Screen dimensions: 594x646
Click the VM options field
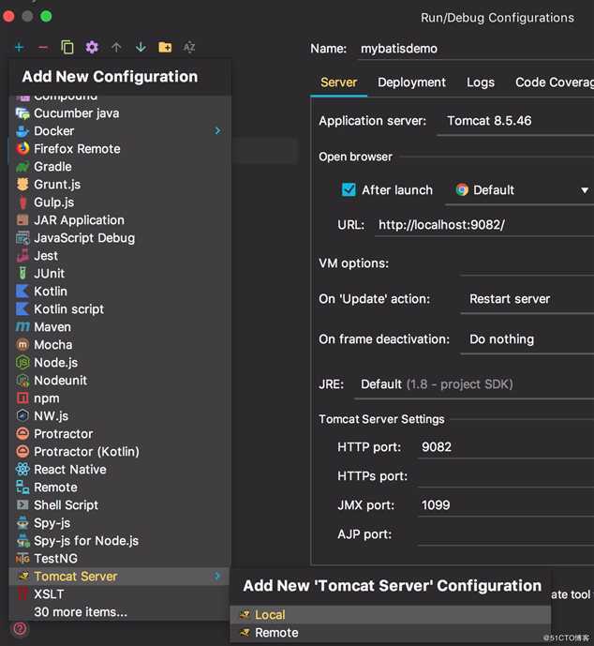tap(527, 263)
